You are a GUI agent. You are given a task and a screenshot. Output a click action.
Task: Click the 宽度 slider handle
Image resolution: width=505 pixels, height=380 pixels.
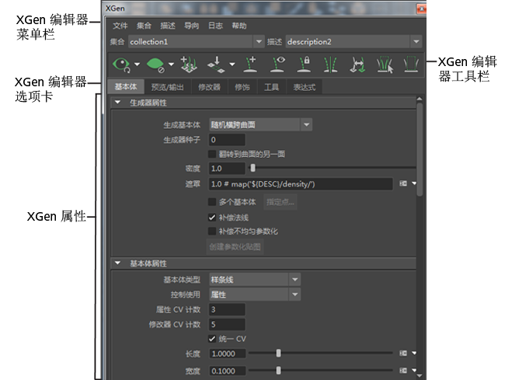coord(278,371)
